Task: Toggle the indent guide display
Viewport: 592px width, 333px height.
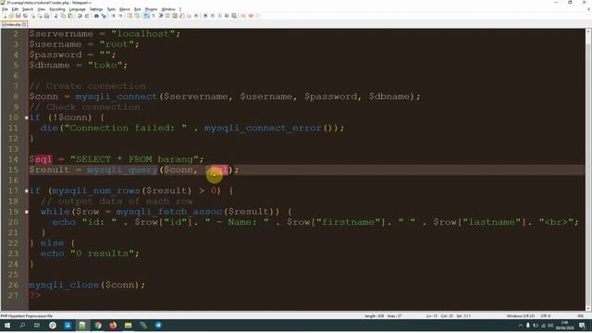Action: coord(160,16)
